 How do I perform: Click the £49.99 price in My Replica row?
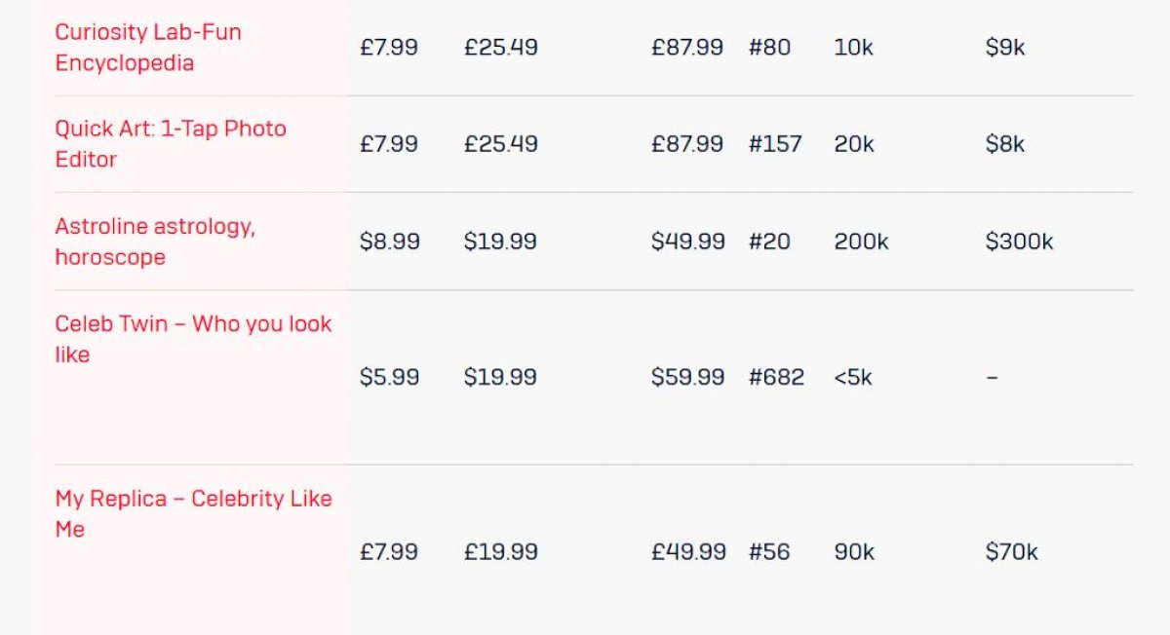[x=688, y=552]
